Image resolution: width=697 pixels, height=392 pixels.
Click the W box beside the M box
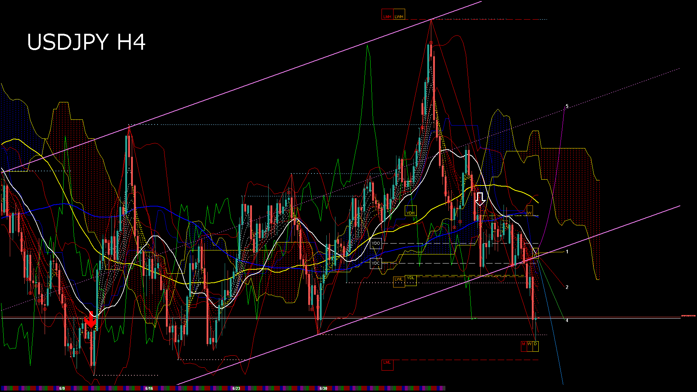[x=530, y=346]
